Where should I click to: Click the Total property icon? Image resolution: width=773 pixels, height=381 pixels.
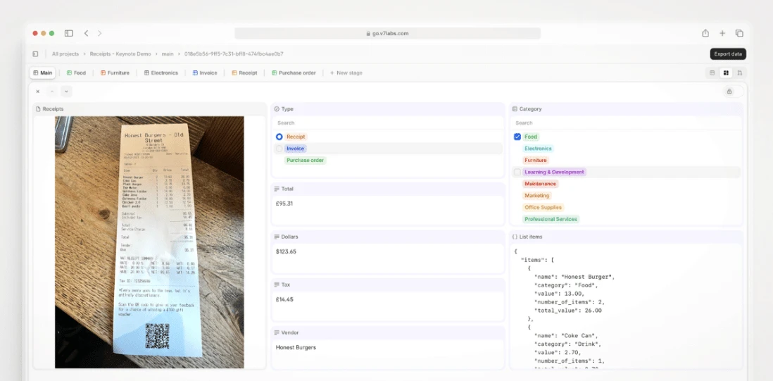(x=277, y=189)
